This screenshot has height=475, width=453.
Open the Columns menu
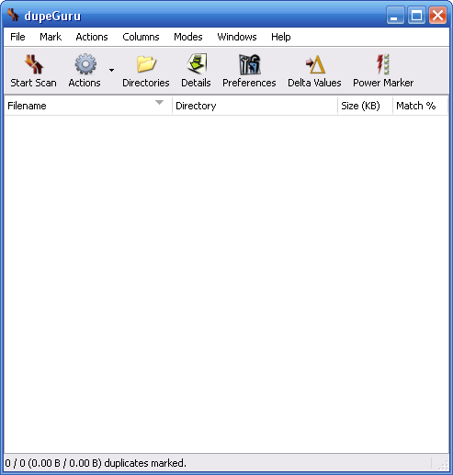pyautogui.click(x=141, y=37)
